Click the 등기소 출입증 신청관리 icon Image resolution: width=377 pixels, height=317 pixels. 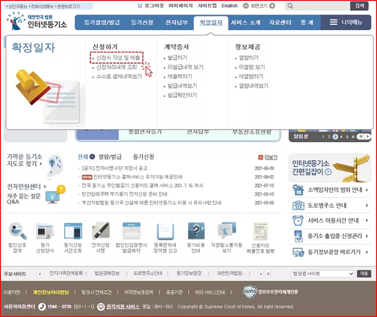[298, 236]
